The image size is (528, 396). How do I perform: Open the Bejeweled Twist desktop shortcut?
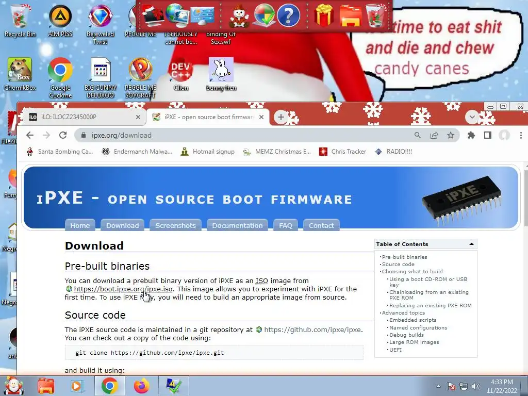coord(100,24)
